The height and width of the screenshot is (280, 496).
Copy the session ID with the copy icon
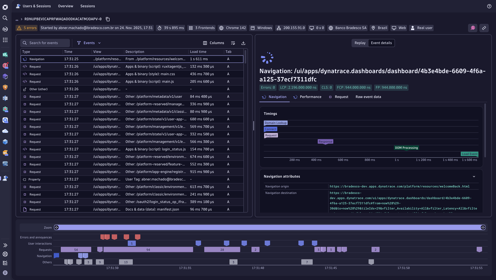[108, 19]
